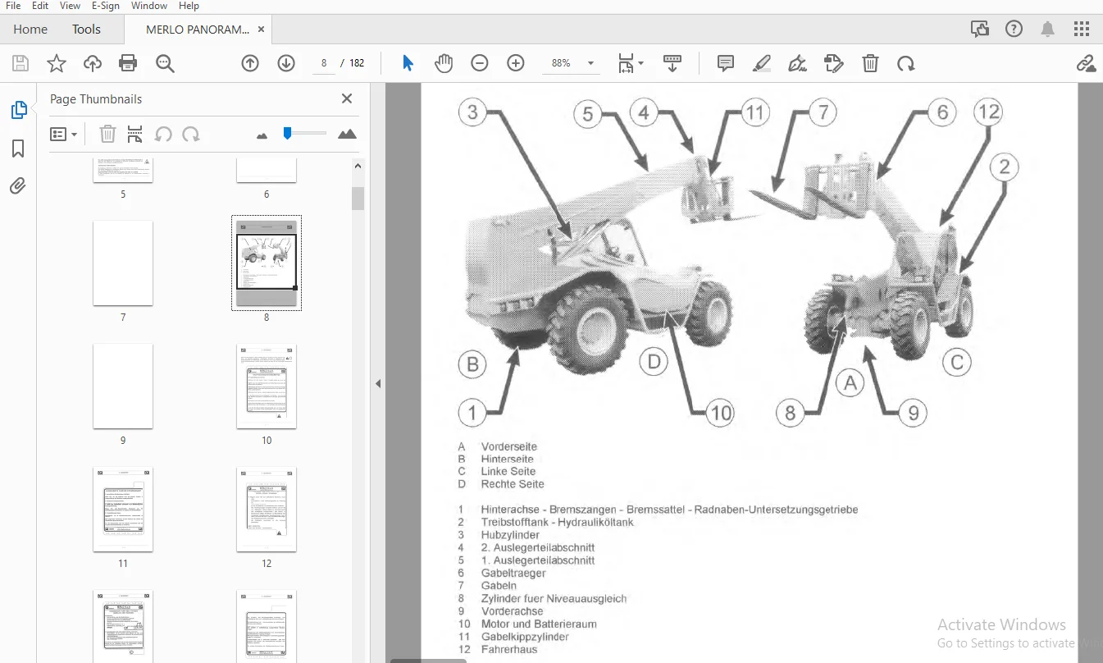1103x663 pixels.
Task: Switch to the Tools tab
Action: coord(86,30)
